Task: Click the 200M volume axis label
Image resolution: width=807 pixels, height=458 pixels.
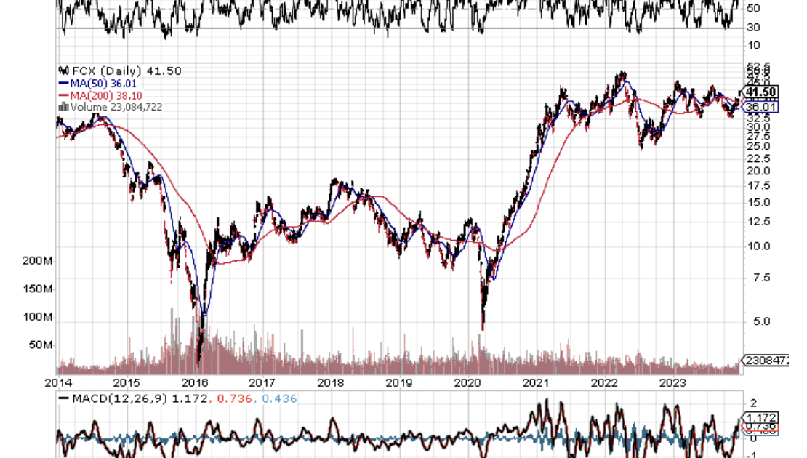Action: pyautogui.click(x=37, y=261)
